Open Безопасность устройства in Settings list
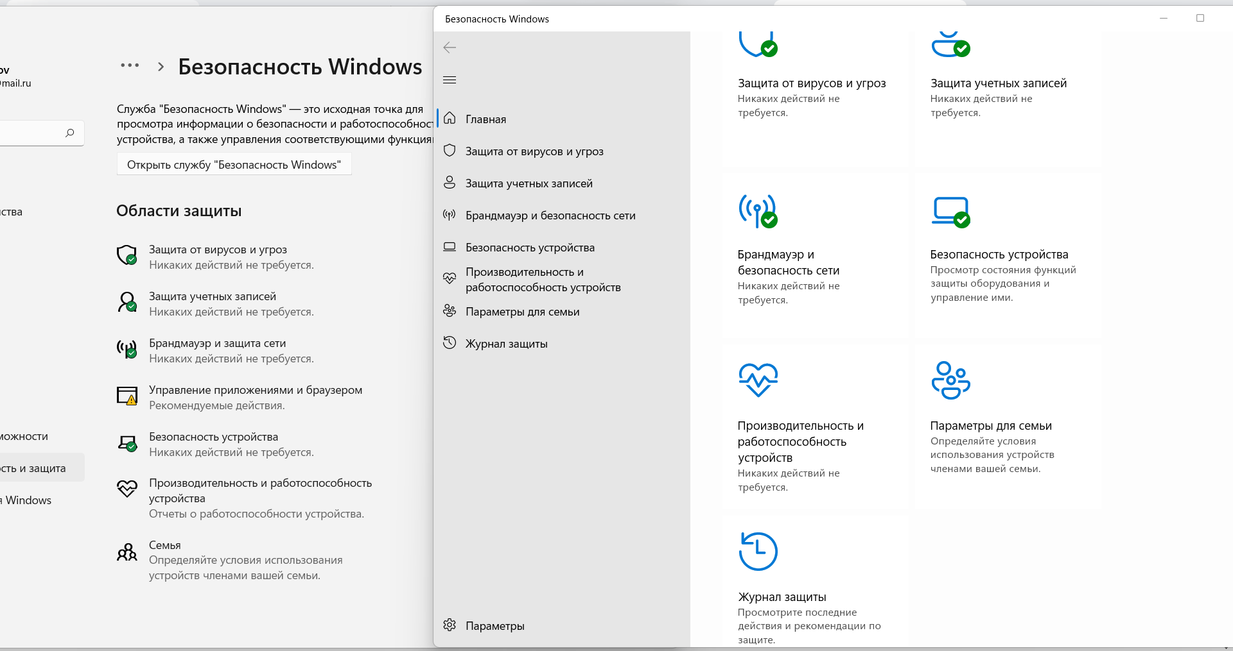1233x651 pixels. [214, 437]
